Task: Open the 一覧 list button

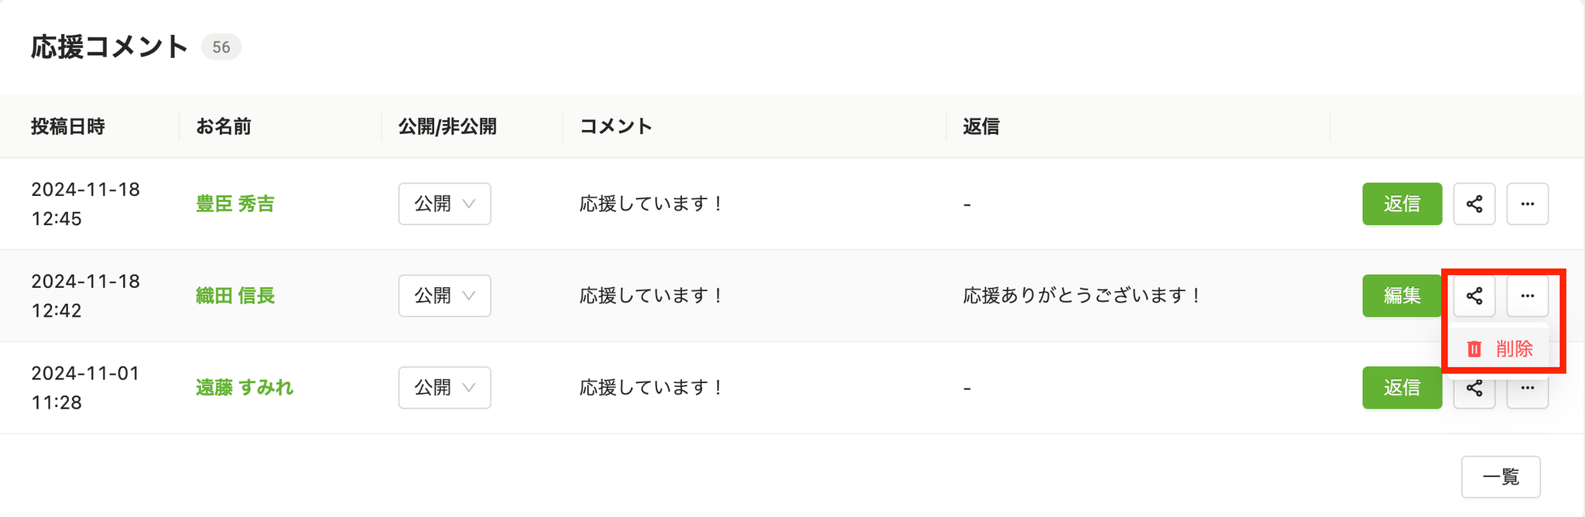Action: 1501,477
